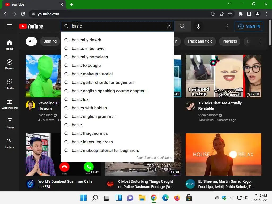The width and height of the screenshot is (272, 204).
Task: Choose "basic english speaking course chapter 1"
Action: [117, 91]
